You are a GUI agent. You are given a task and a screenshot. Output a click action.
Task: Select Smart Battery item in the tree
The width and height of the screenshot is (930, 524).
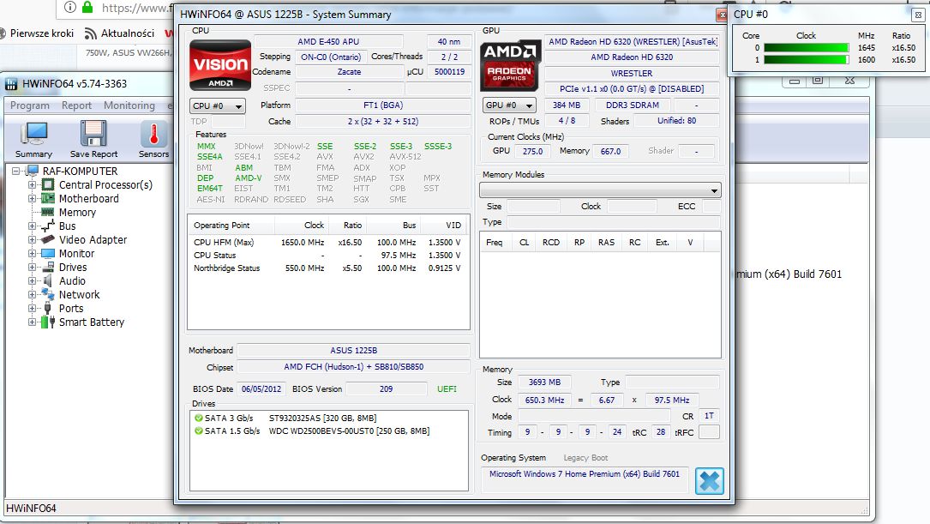pos(92,322)
